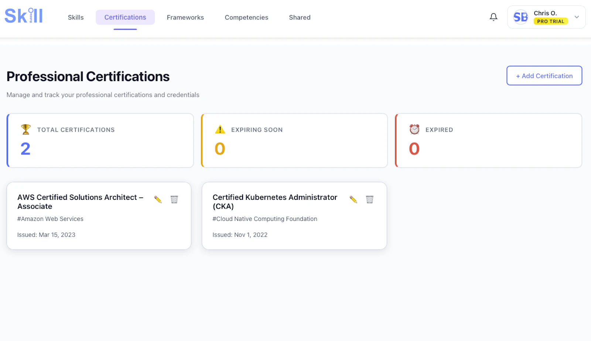The height and width of the screenshot is (341, 591).
Task: Open the Frameworks tab
Action: click(x=185, y=17)
